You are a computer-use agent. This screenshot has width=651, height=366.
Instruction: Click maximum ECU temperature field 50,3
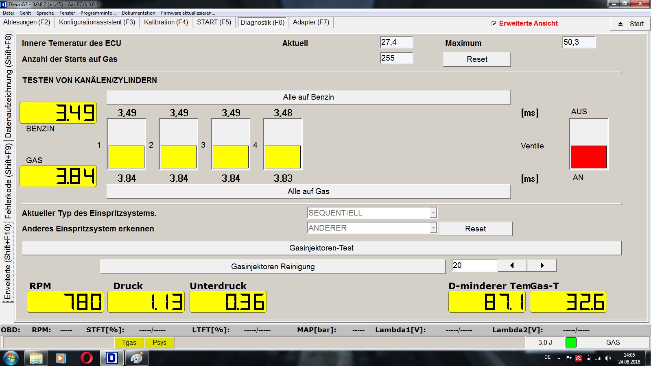[x=579, y=42]
